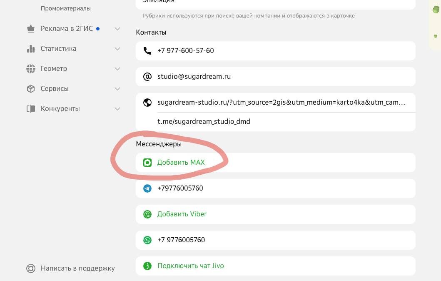Click Добавить Viber link
The height and width of the screenshot is (281, 441).
click(x=182, y=214)
